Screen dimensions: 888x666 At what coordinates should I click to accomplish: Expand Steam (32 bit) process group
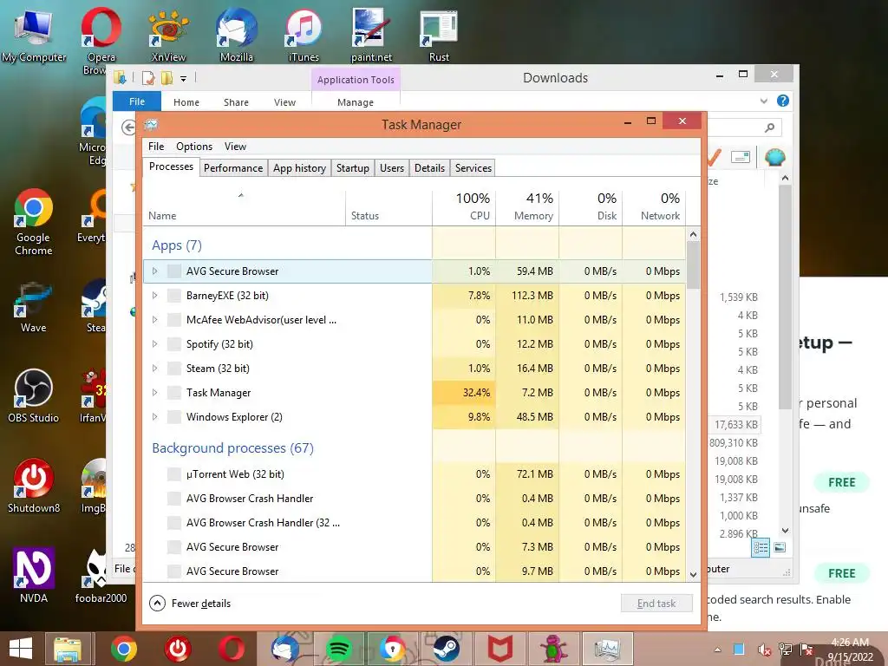pyautogui.click(x=154, y=369)
